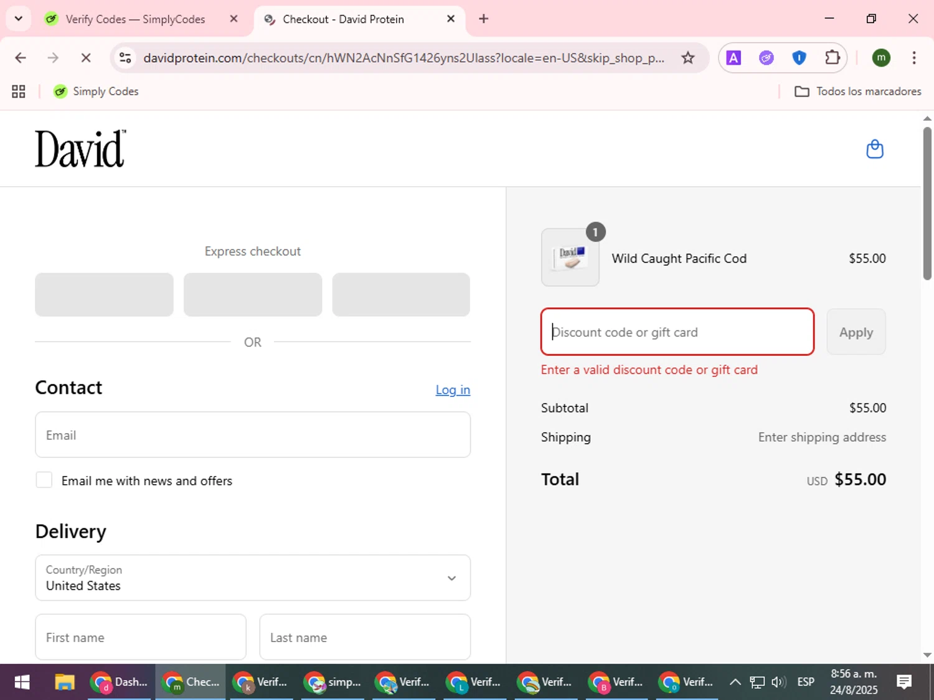Open Chrome's three-dot menu
This screenshot has width=934, height=700.
[913, 58]
